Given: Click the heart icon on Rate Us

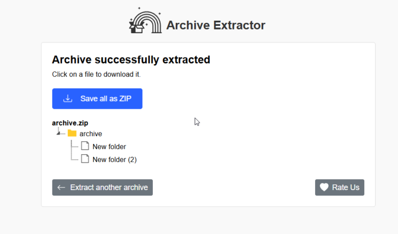Looking at the screenshot, I should 324,187.
